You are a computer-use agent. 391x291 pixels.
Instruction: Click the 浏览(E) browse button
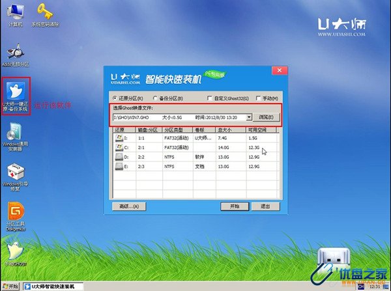click(x=266, y=117)
